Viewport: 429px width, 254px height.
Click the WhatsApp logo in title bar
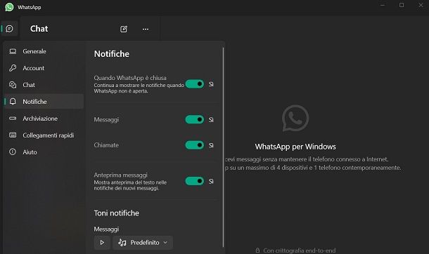[9, 7]
